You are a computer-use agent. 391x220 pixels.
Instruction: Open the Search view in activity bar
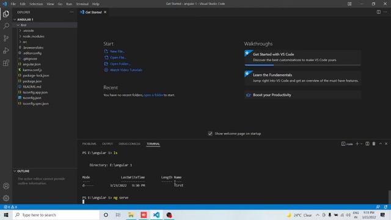click(x=6, y=26)
